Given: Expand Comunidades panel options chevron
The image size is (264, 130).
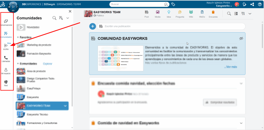Looking at the screenshot, I should tap(68, 18).
